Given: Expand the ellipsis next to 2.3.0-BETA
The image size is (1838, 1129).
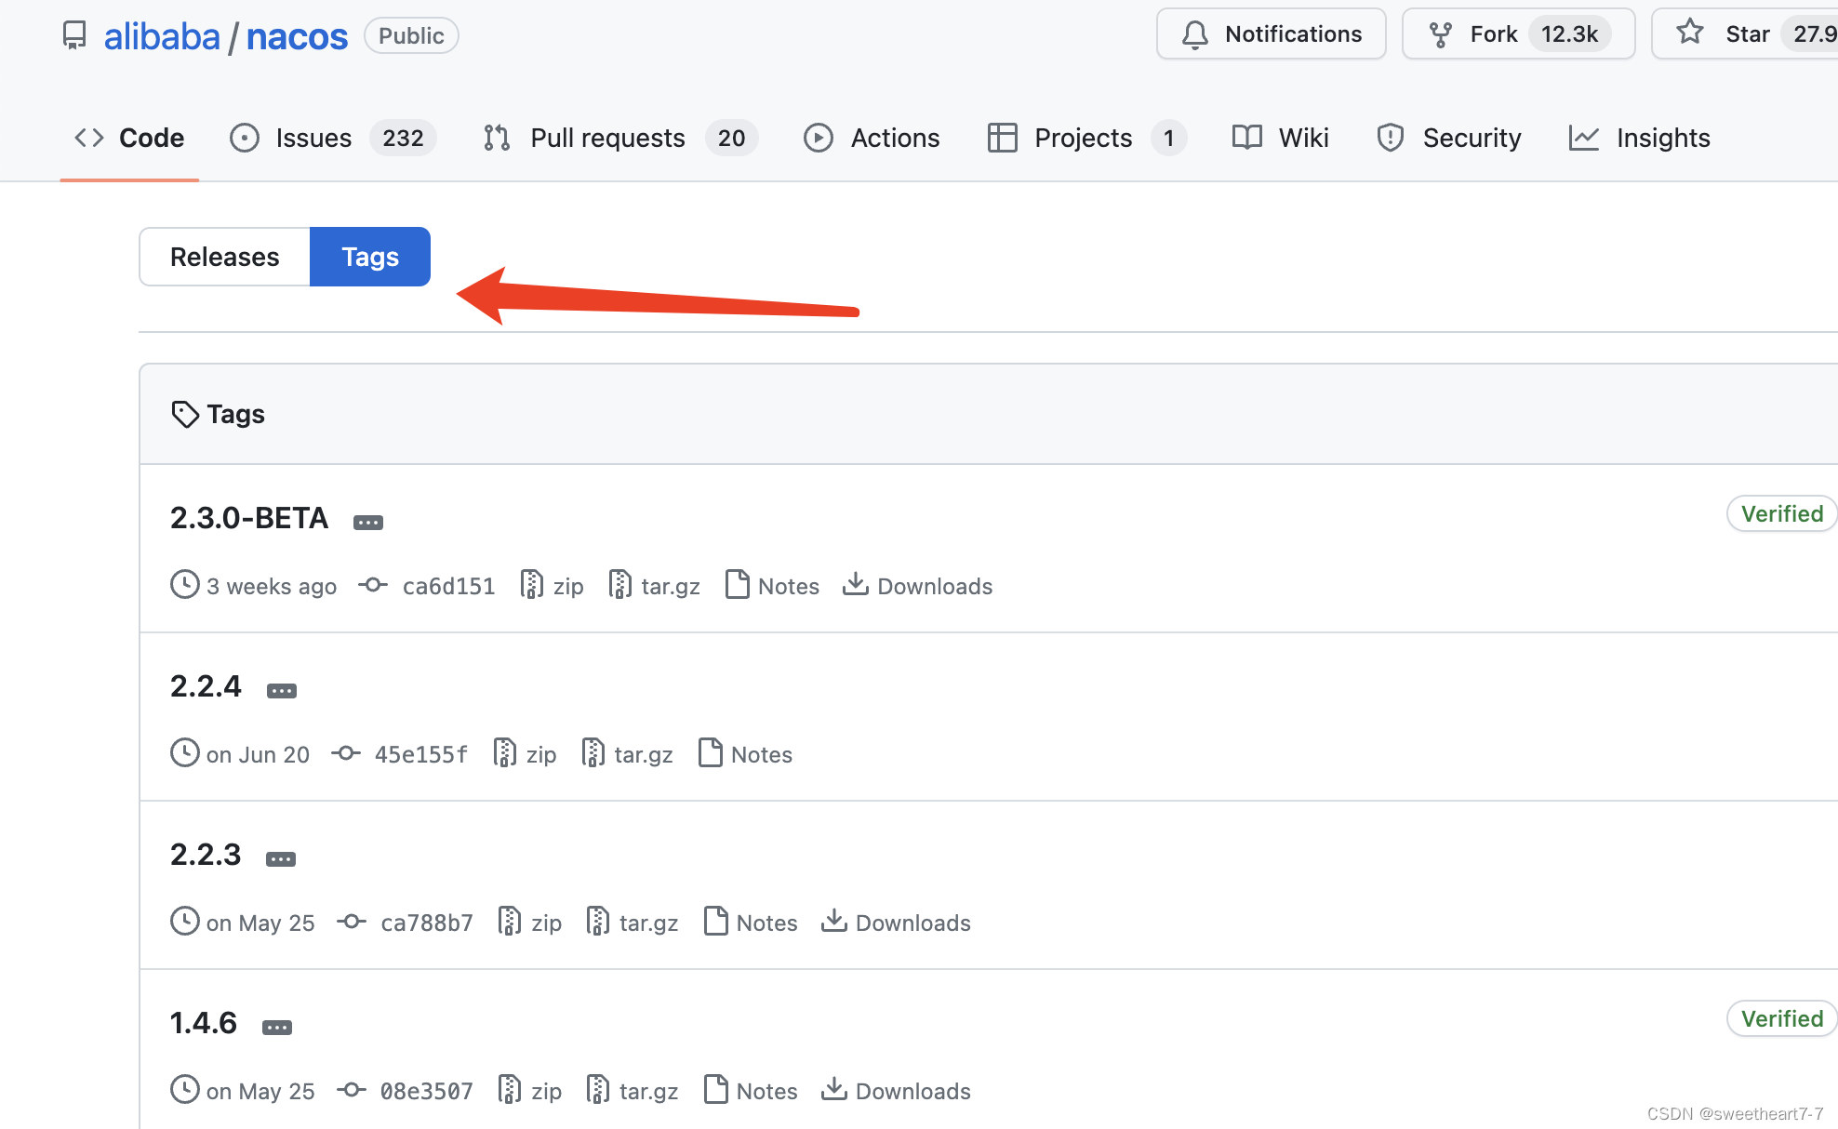Looking at the screenshot, I should [368, 523].
